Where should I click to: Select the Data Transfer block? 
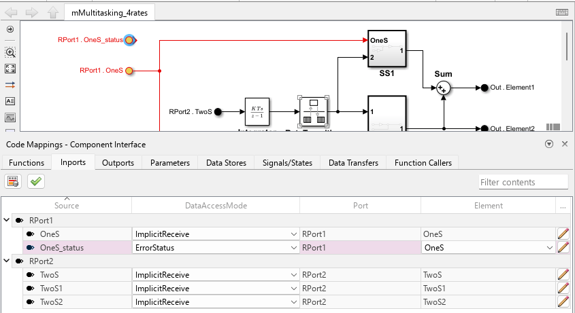point(313,111)
